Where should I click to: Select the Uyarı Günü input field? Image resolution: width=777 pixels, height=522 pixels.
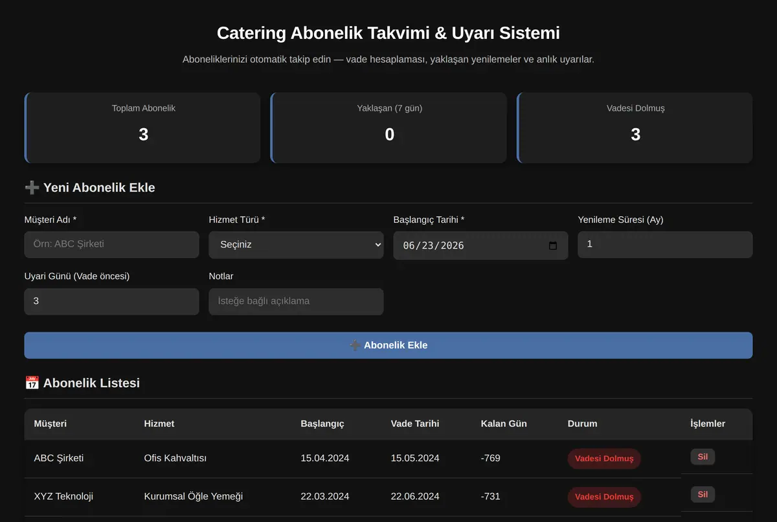111,301
